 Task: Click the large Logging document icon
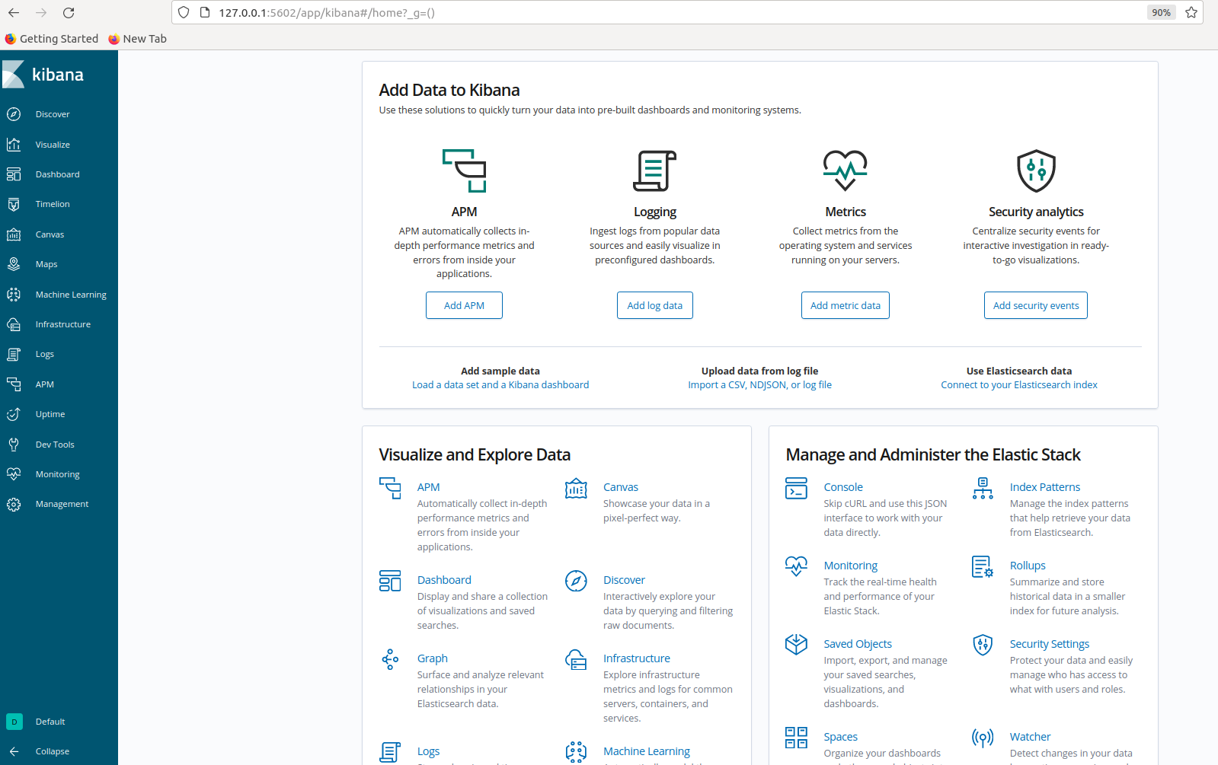click(x=655, y=171)
